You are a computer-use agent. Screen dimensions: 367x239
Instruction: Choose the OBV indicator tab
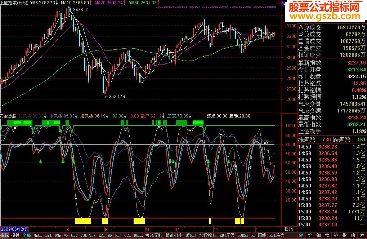coord(75,235)
